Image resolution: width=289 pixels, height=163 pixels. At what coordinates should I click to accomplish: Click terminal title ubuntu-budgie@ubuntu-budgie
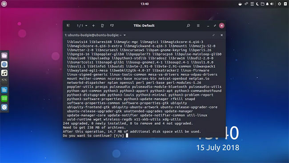tap(93, 35)
